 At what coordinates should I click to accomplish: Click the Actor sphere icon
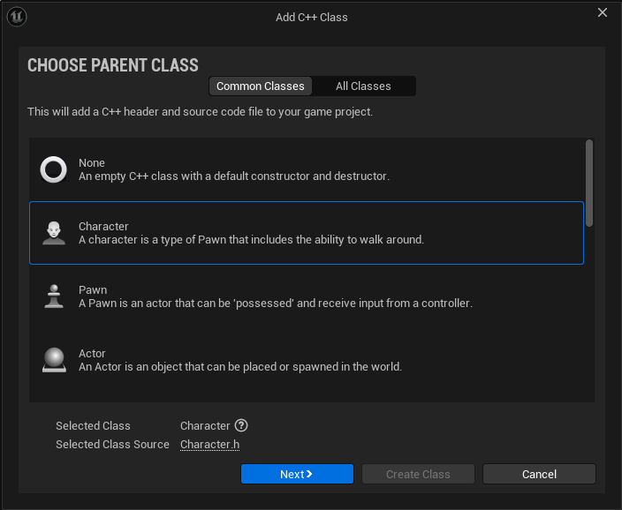tap(54, 360)
